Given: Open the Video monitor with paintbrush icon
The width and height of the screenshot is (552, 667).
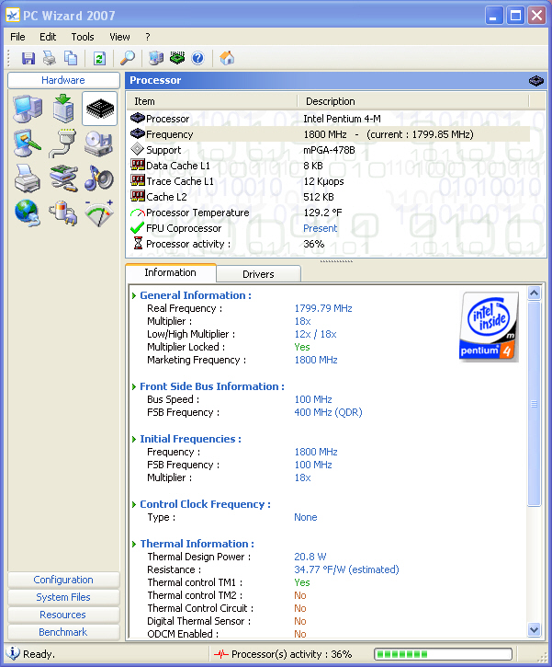Looking at the screenshot, I should [28, 144].
